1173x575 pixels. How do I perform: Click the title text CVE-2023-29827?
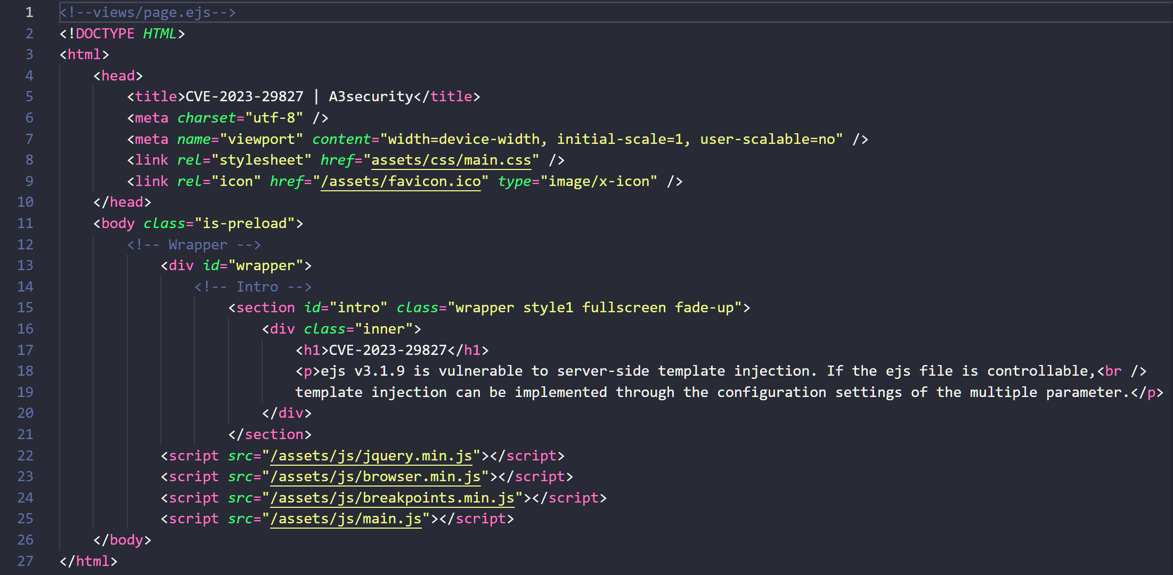tap(245, 96)
